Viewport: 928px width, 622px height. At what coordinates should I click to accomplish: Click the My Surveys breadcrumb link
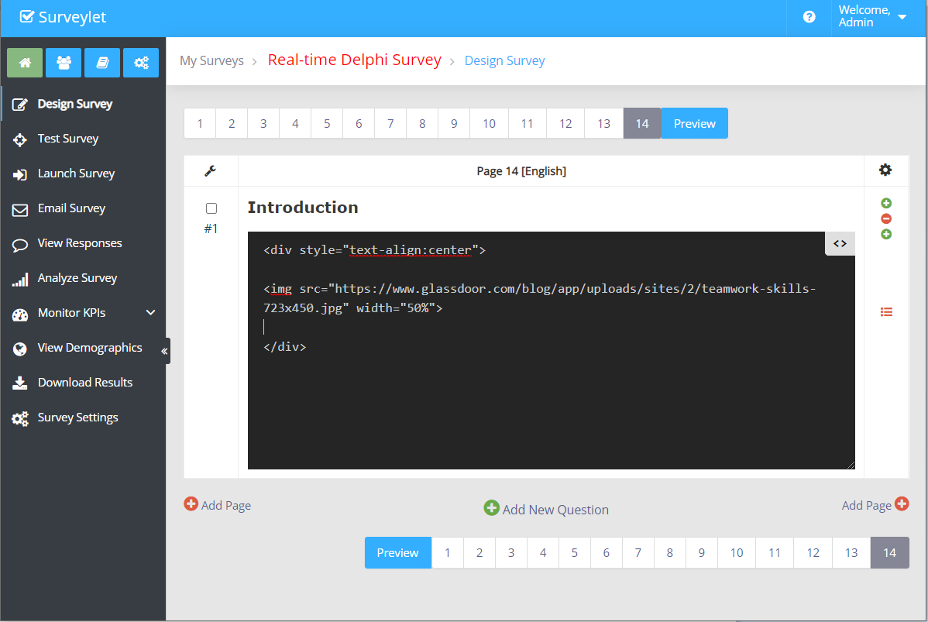(x=211, y=61)
